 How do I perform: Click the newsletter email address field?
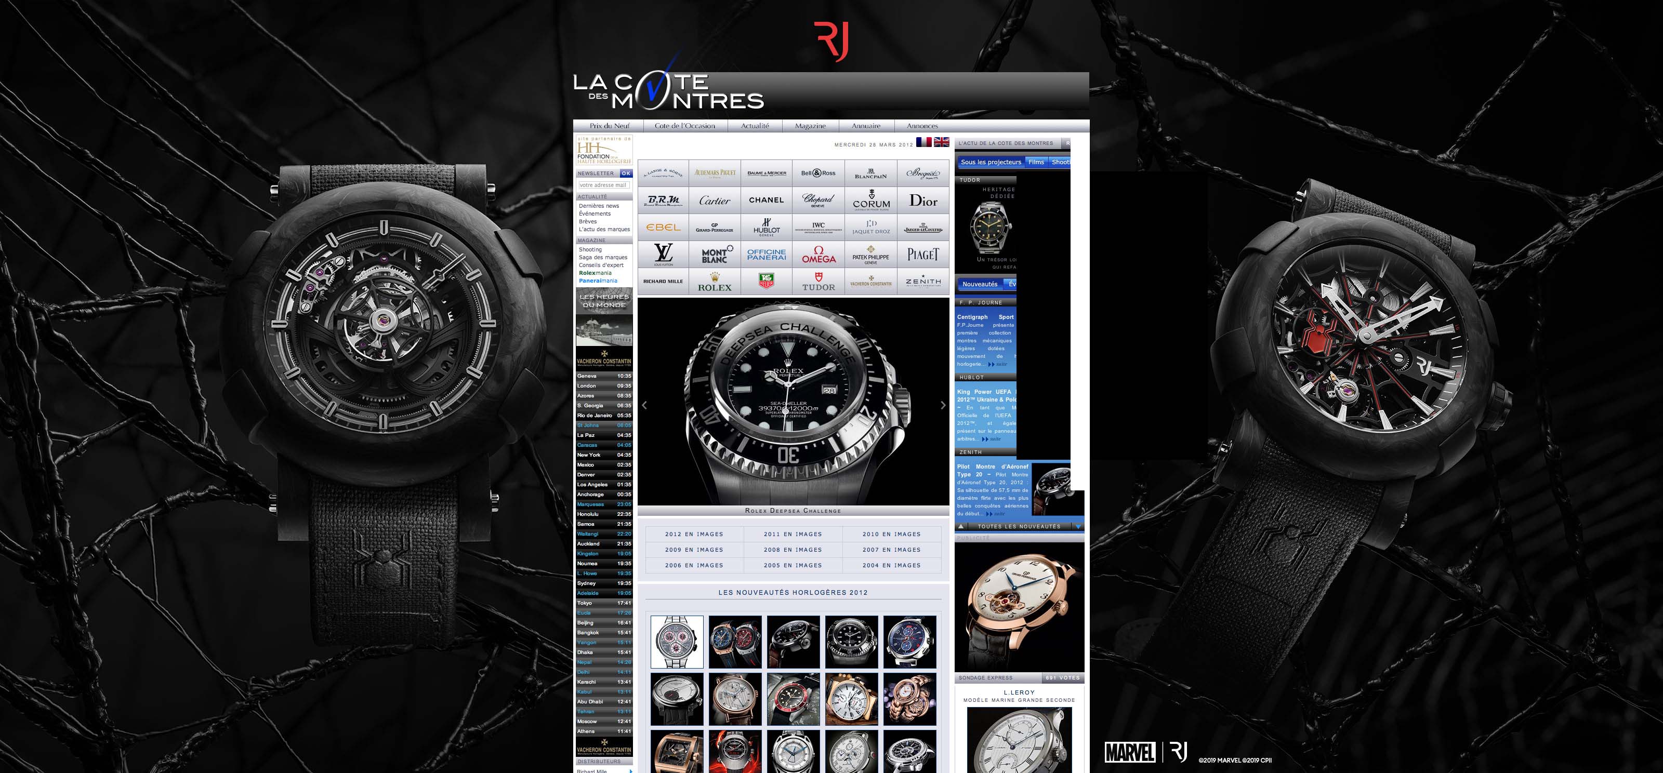603,185
